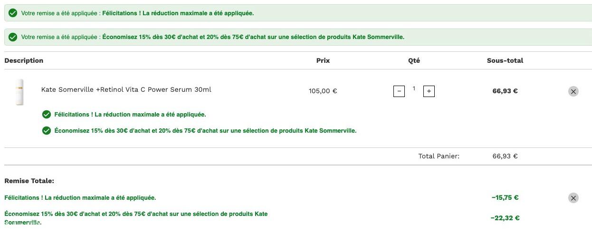The width and height of the screenshot is (592, 234).
Task: Click the Qté column header
Action: [x=414, y=60]
